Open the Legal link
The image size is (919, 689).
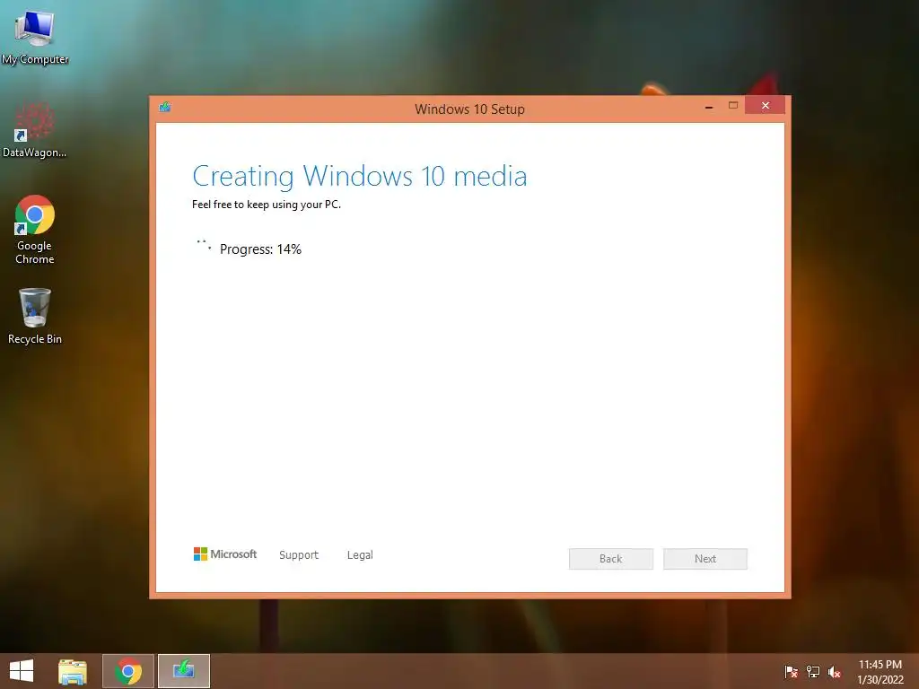360,554
